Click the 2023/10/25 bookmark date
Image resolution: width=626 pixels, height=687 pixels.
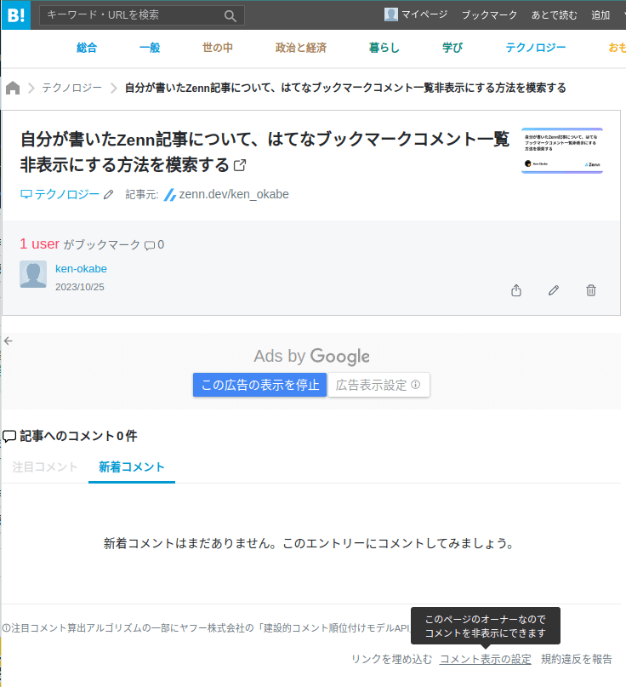[x=80, y=287]
